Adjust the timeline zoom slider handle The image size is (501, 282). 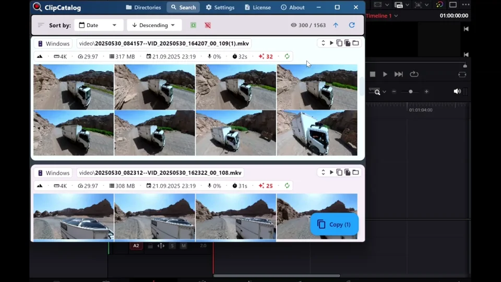[x=411, y=91]
